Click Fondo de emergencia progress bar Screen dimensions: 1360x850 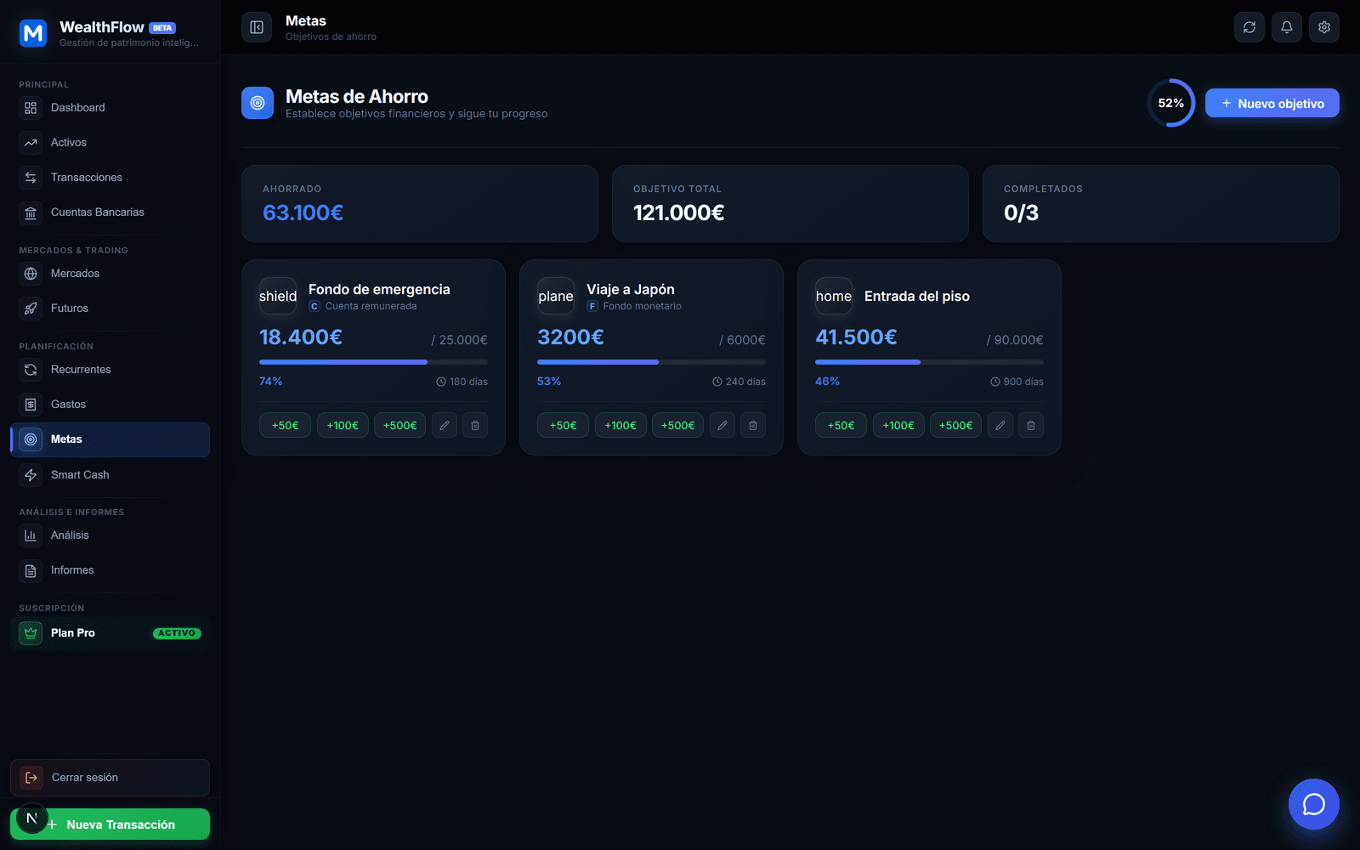coord(373,362)
